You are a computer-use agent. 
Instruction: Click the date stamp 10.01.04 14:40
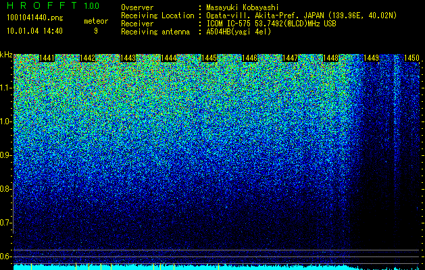34,31
